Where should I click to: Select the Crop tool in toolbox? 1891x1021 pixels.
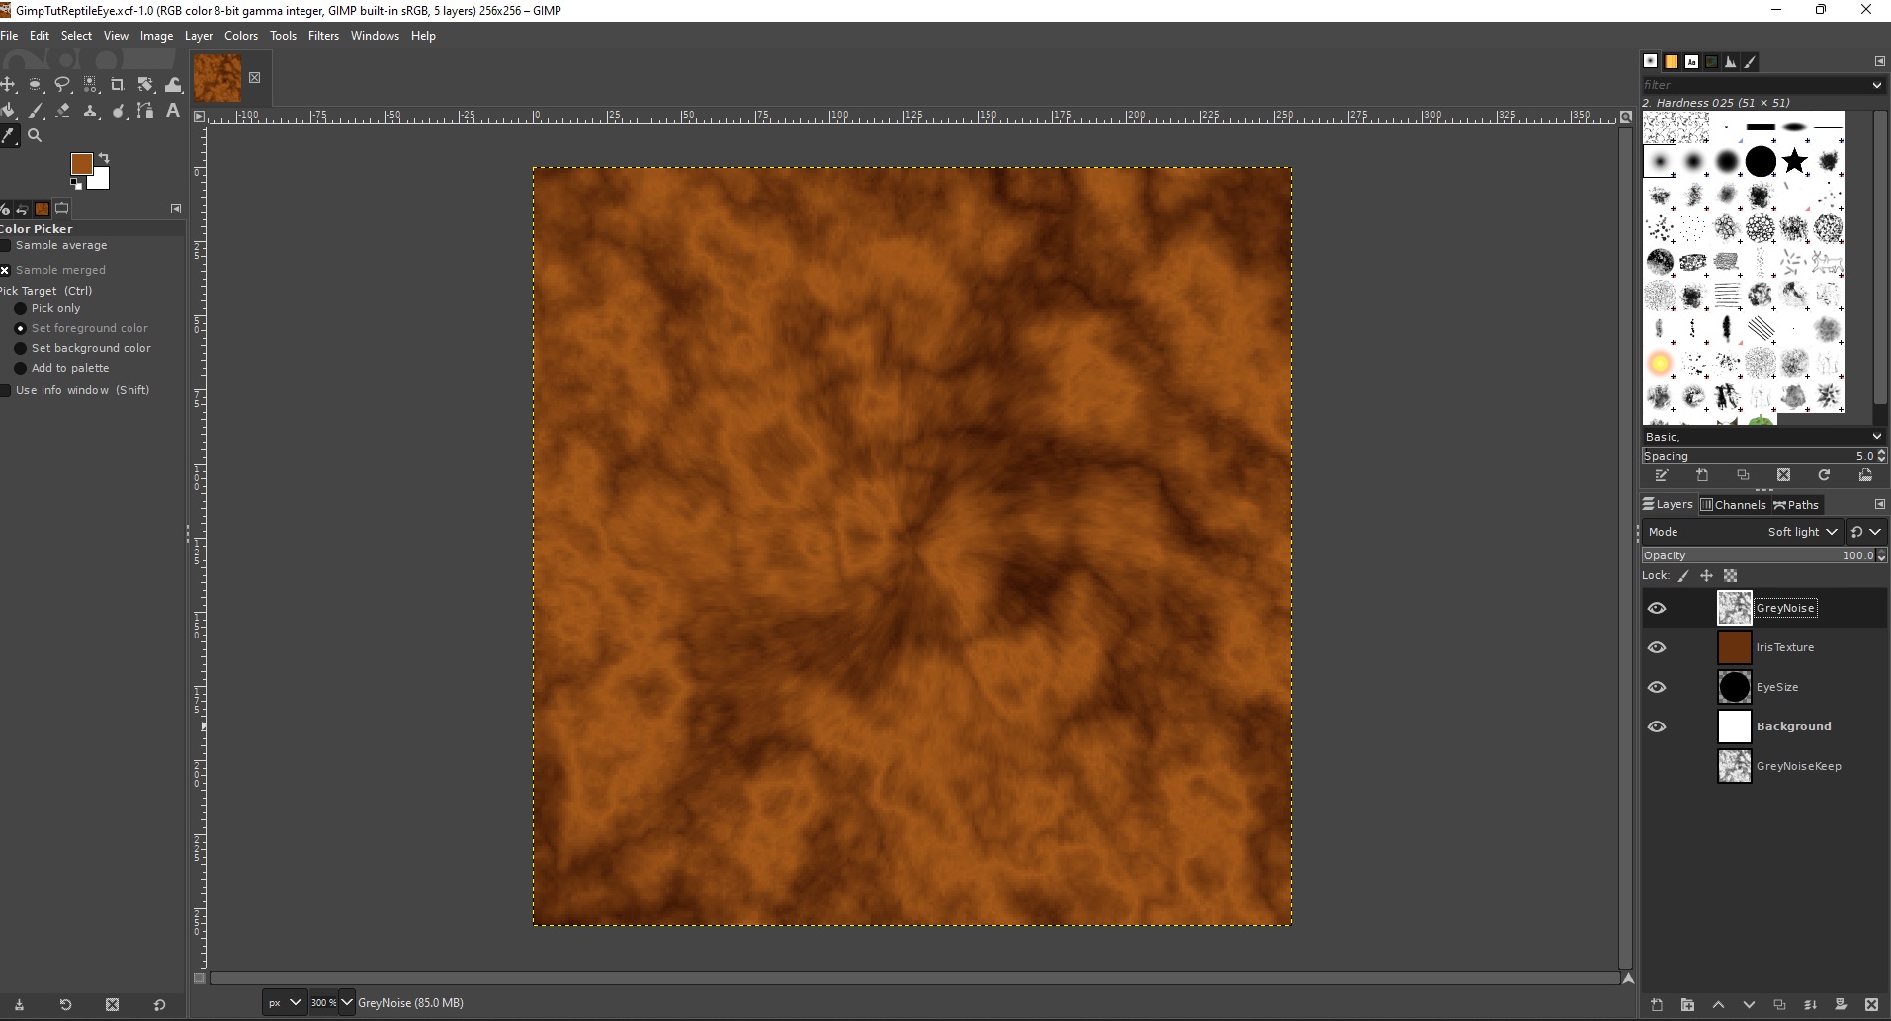117,85
